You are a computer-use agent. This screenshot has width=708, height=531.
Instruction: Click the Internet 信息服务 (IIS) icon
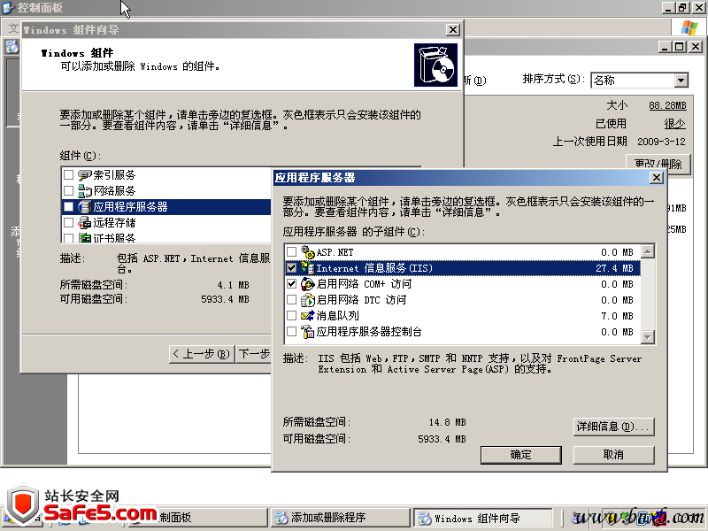[308, 268]
